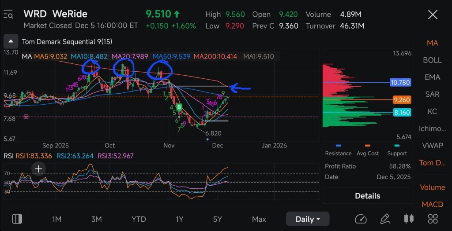Choose the Volume sub-indicator
The width and height of the screenshot is (452, 231).
433,187
